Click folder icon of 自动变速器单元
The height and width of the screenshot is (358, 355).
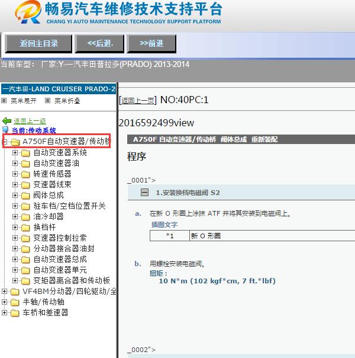tap(25, 270)
